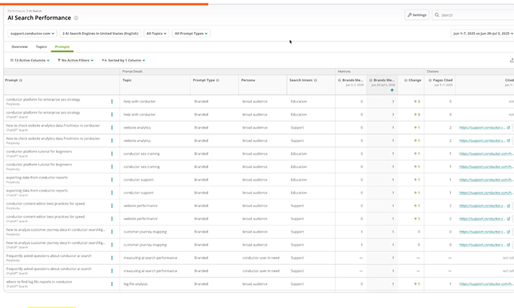The width and height of the screenshot is (514, 308).
Task: Open the No Active Filters menu
Action: 75,60
